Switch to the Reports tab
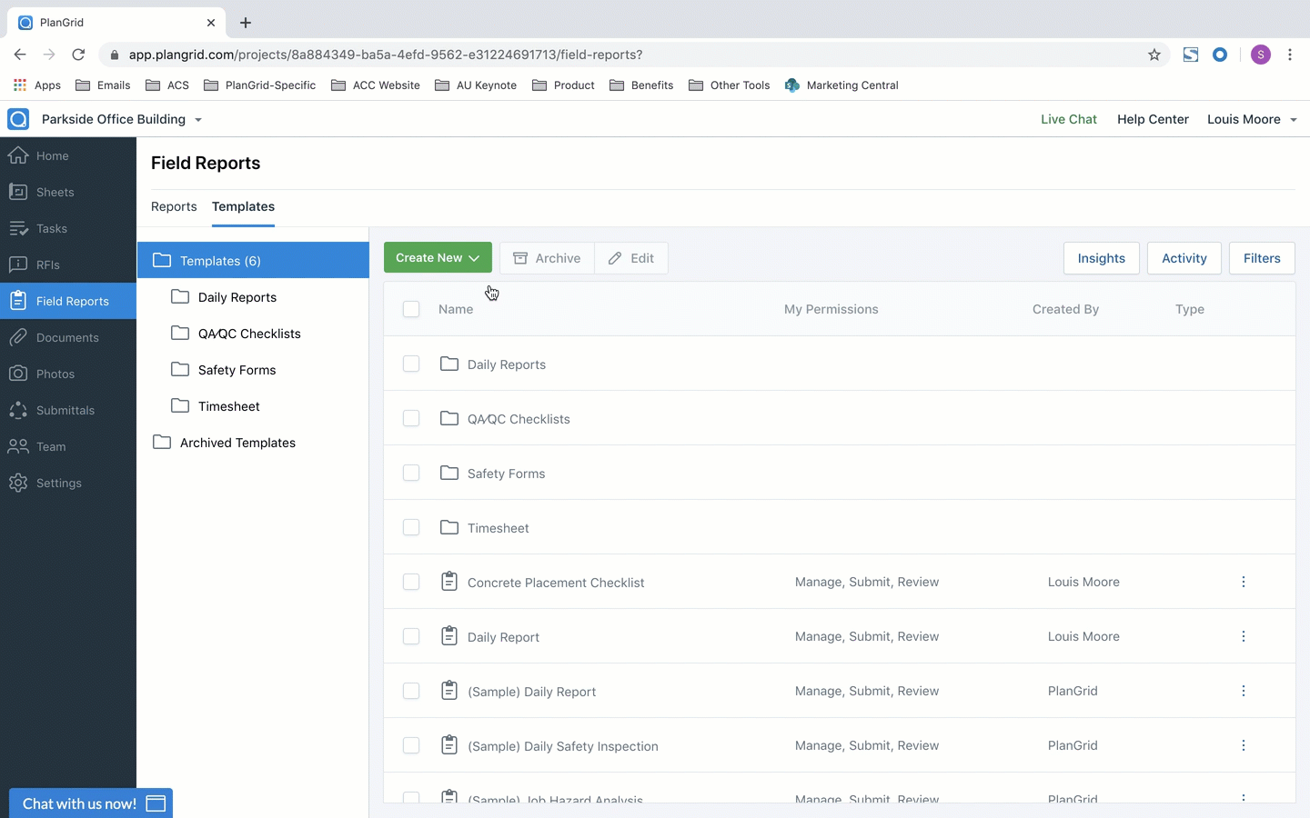This screenshot has width=1310, height=818. [174, 206]
